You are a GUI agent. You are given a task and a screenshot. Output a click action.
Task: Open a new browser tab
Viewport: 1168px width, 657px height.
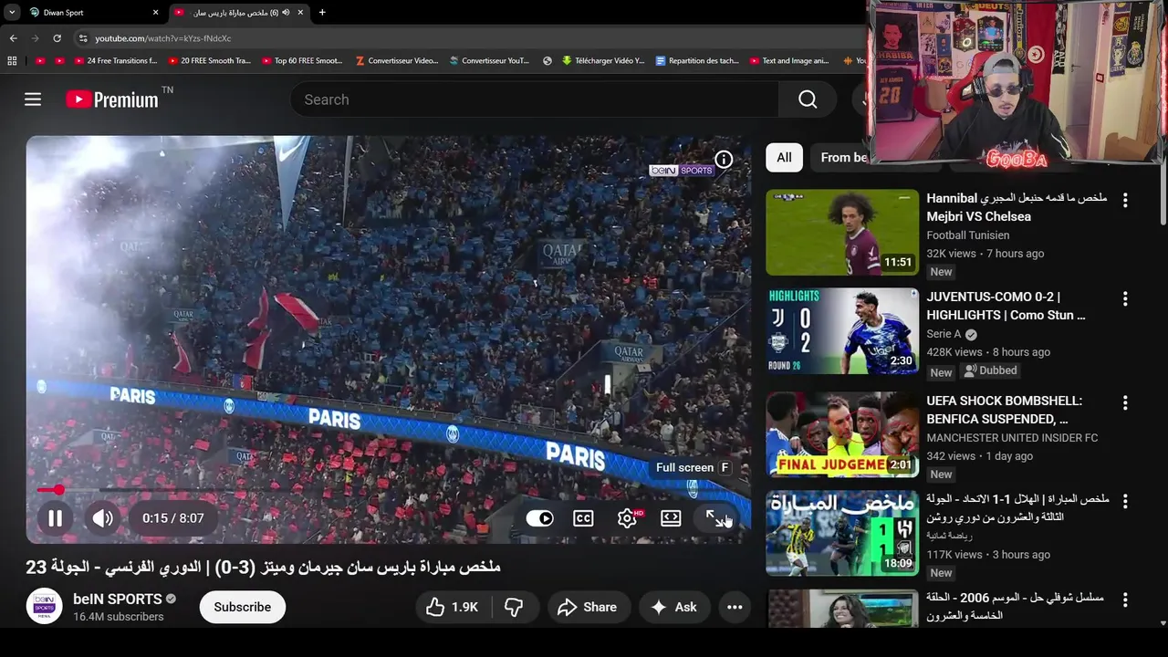click(322, 12)
